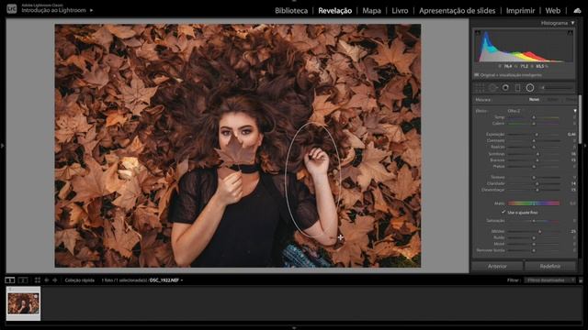Viewport: 588px width, 330px height.
Task: Open the Efeito preset dropdown
Action: 514,111
